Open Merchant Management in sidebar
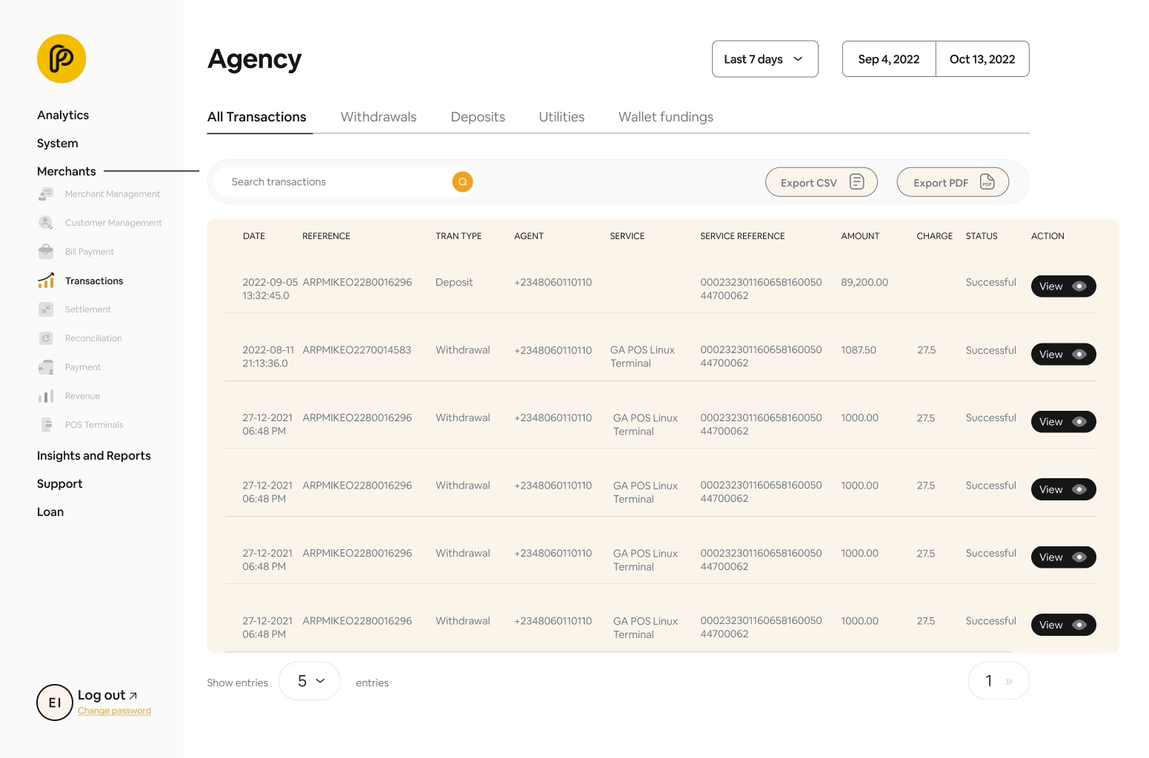The width and height of the screenshot is (1149, 758). pyautogui.click(x=99, y=194)
